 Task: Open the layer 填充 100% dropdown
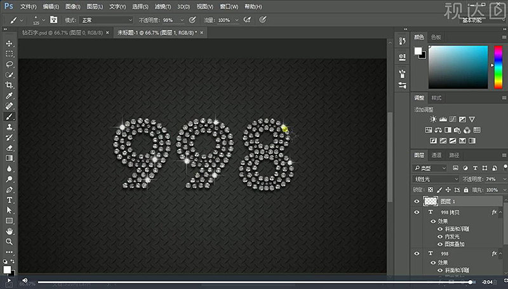pos(504,189)
